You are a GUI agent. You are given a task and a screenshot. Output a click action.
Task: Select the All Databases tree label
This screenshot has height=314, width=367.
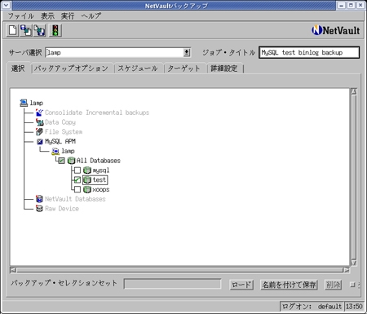pyautogui.click(x=99, y=161)
